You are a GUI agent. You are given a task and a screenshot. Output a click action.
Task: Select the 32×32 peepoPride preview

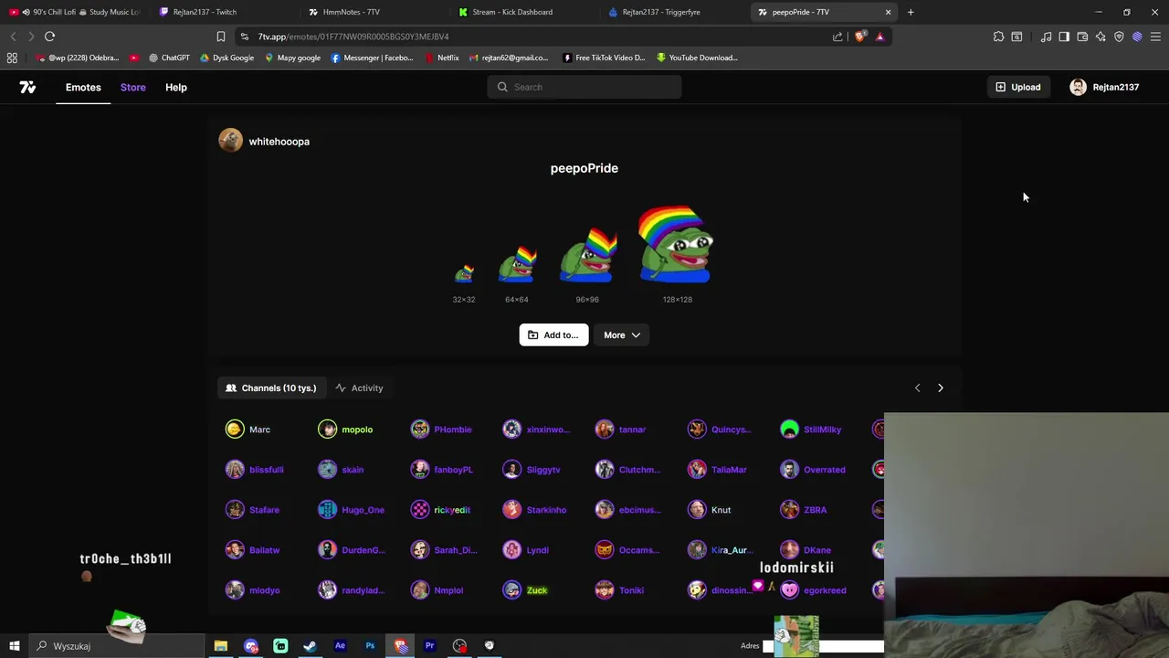tap(464, 273)
